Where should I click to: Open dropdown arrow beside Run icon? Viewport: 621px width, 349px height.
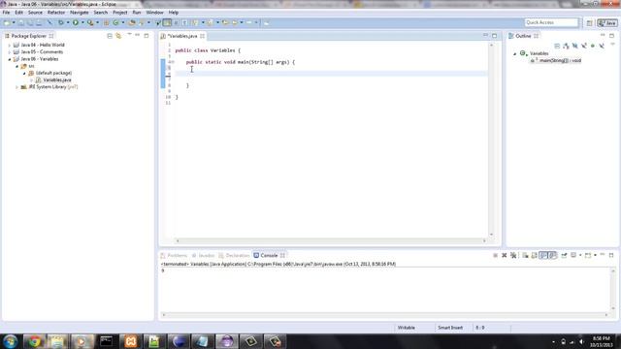pyautogui.click(x=82, y=23)
